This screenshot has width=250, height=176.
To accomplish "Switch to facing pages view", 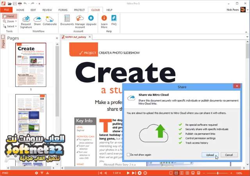I will click(182, 173).
